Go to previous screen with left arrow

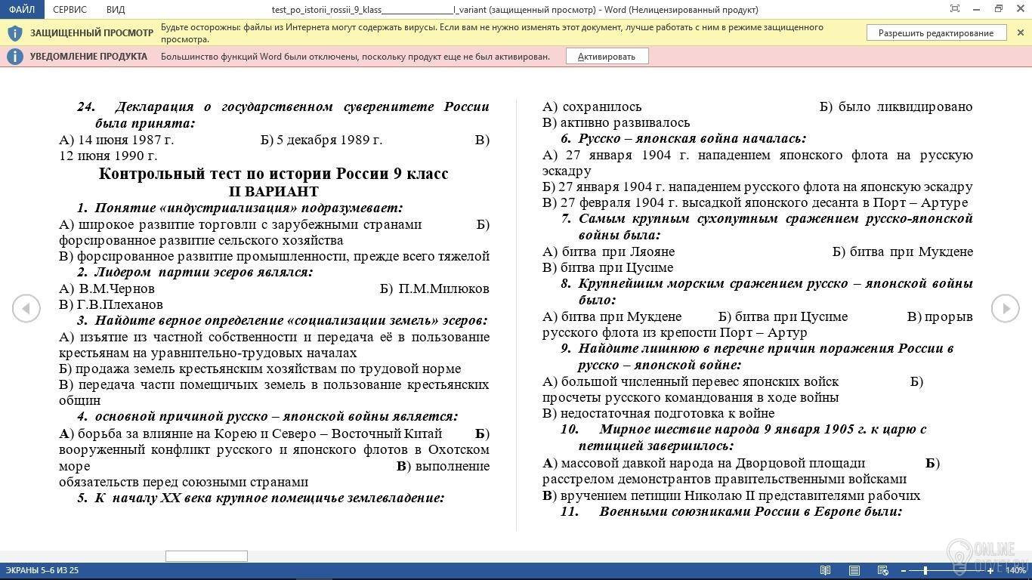pyautogui.click(x=26, y=308)
